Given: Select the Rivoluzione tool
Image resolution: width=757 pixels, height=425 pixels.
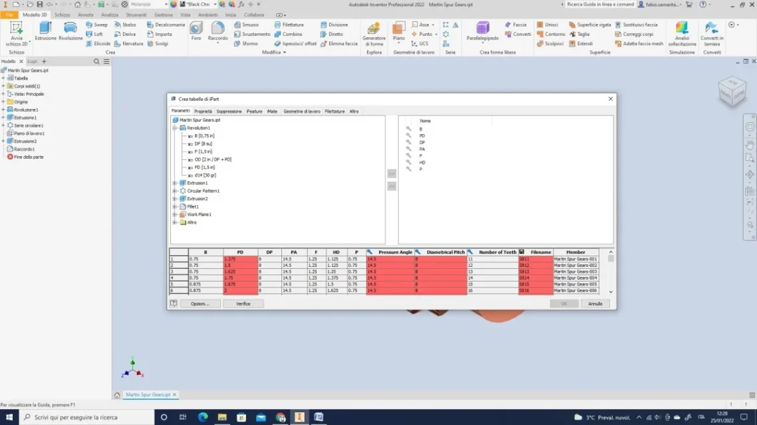Looking at the screenshot, I should click(71, 31).
